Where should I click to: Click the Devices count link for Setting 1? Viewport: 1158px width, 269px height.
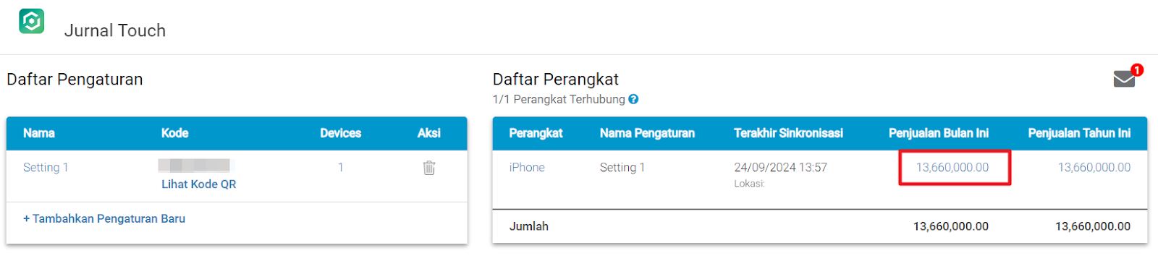(341, 167)
